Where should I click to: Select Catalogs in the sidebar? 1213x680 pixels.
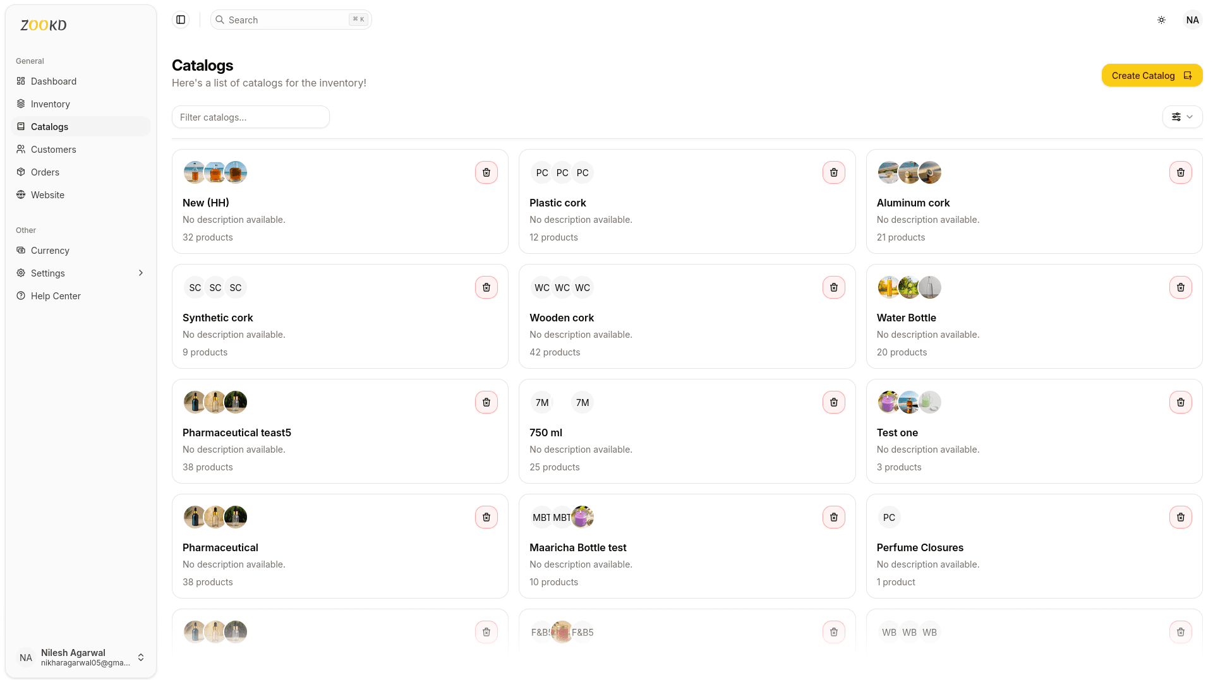(51, 126)
